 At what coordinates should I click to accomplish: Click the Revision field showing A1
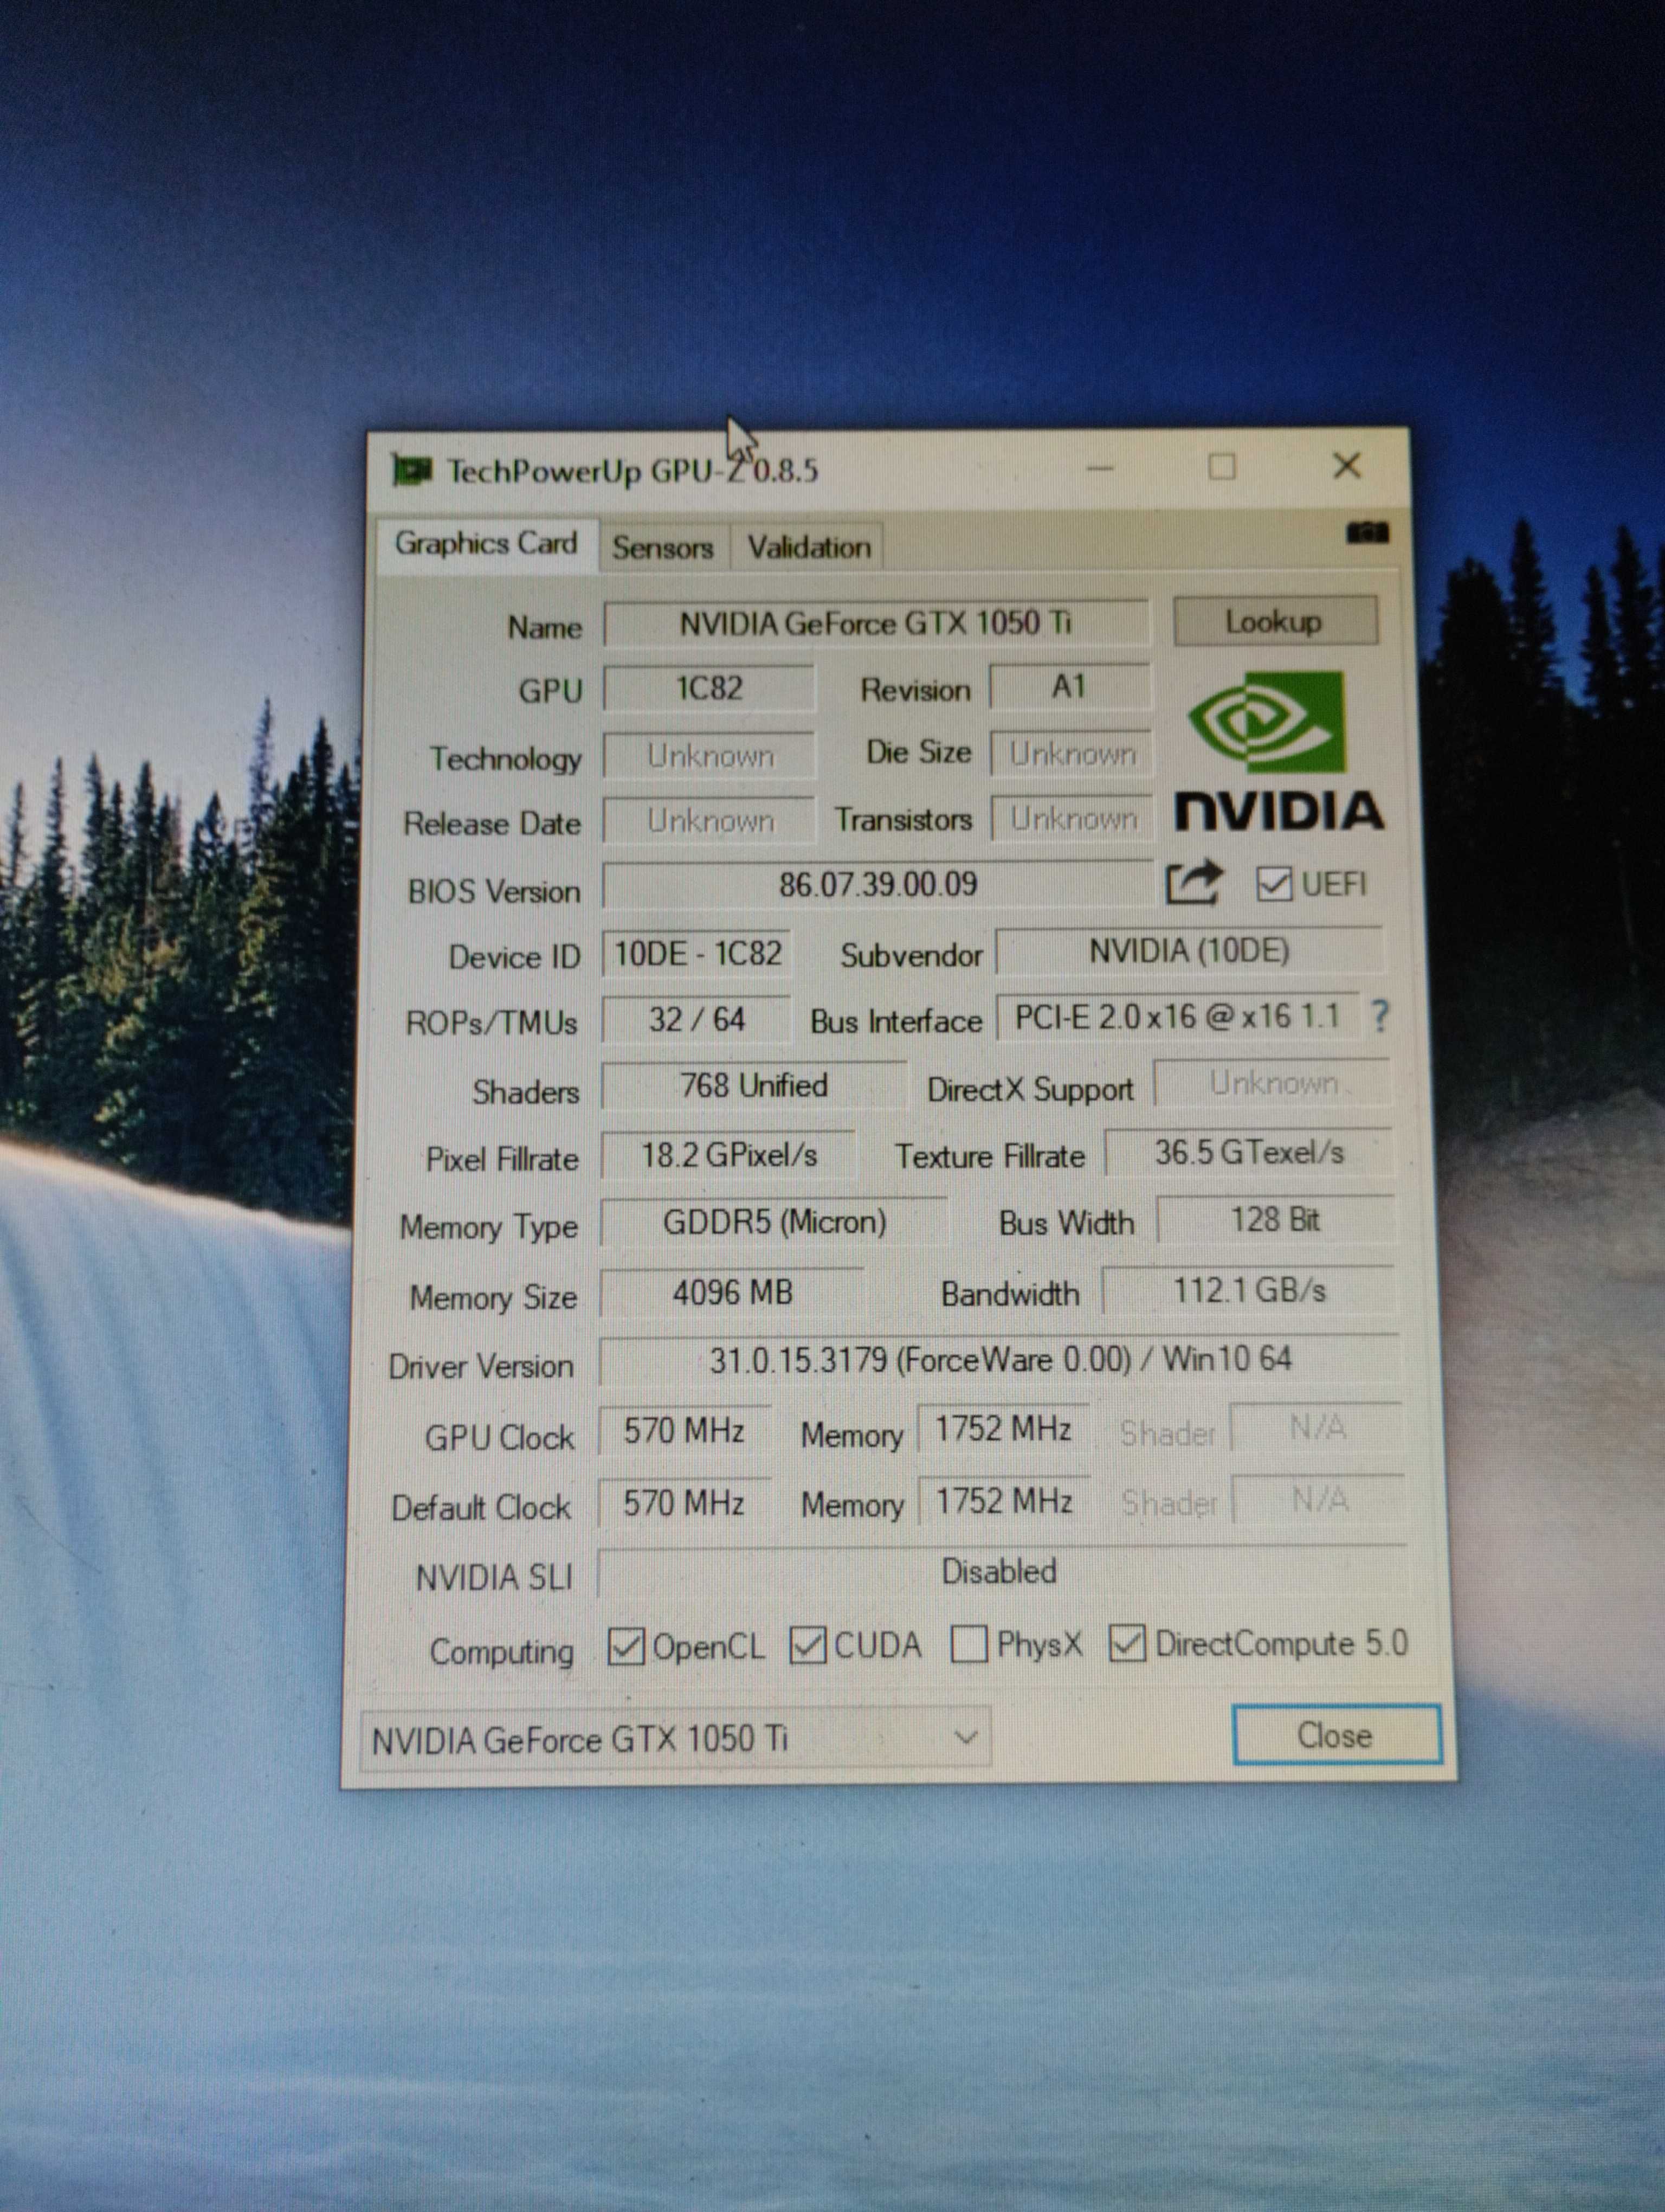pos(1069,686)
